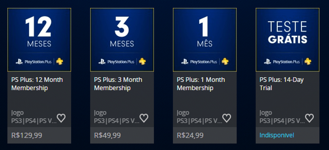Open the 3 Meses PlayStation Plus thumbnail
The width and height of the screenshot is (329, 150).
point(122,40)
